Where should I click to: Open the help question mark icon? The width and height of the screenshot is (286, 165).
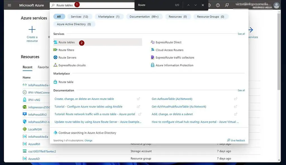point(218,5)
